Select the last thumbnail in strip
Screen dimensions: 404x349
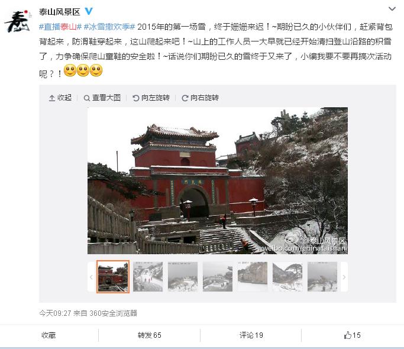coord(322,277)
